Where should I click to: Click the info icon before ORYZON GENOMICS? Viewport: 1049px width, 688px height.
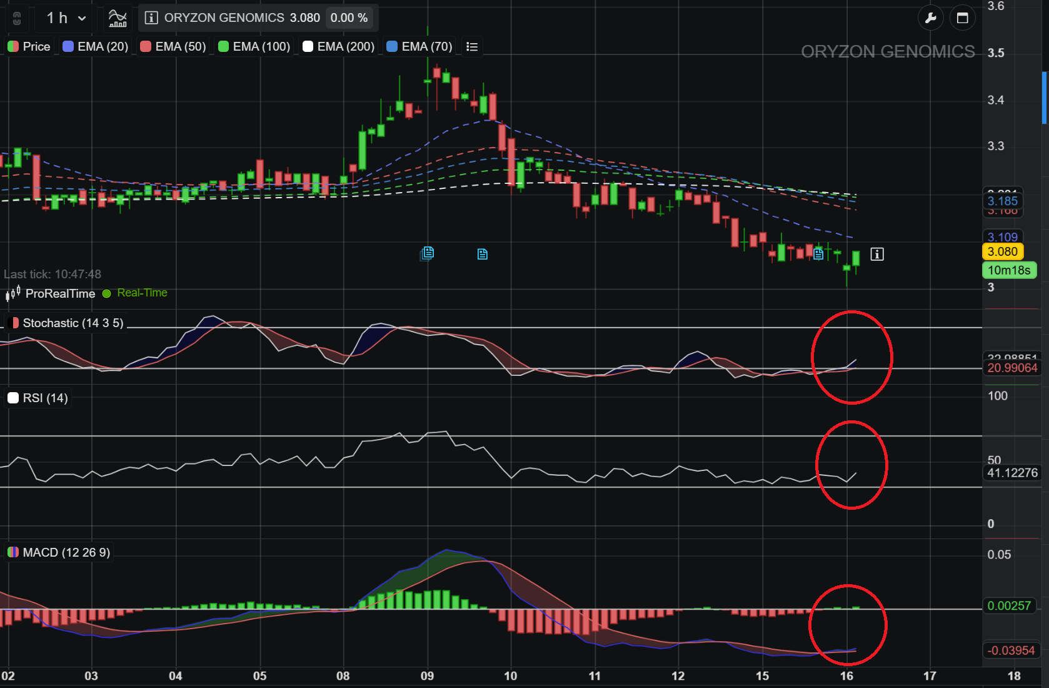coord(150,18)
